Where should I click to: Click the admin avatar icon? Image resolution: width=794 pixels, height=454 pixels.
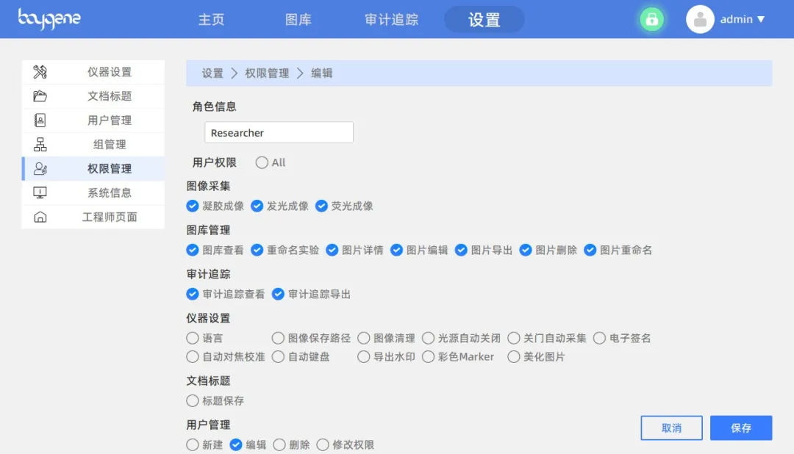coord(700,19)
